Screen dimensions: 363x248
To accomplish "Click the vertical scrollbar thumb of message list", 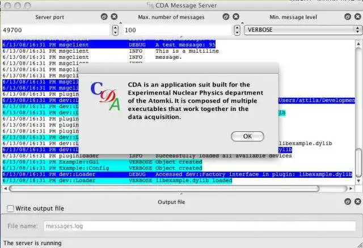I will point(358,163).
